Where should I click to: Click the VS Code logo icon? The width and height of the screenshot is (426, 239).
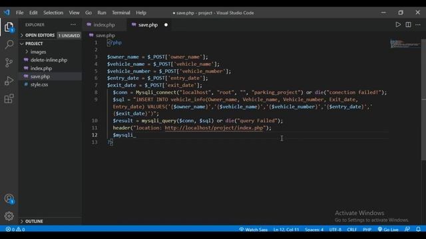(x=7, y=13)
